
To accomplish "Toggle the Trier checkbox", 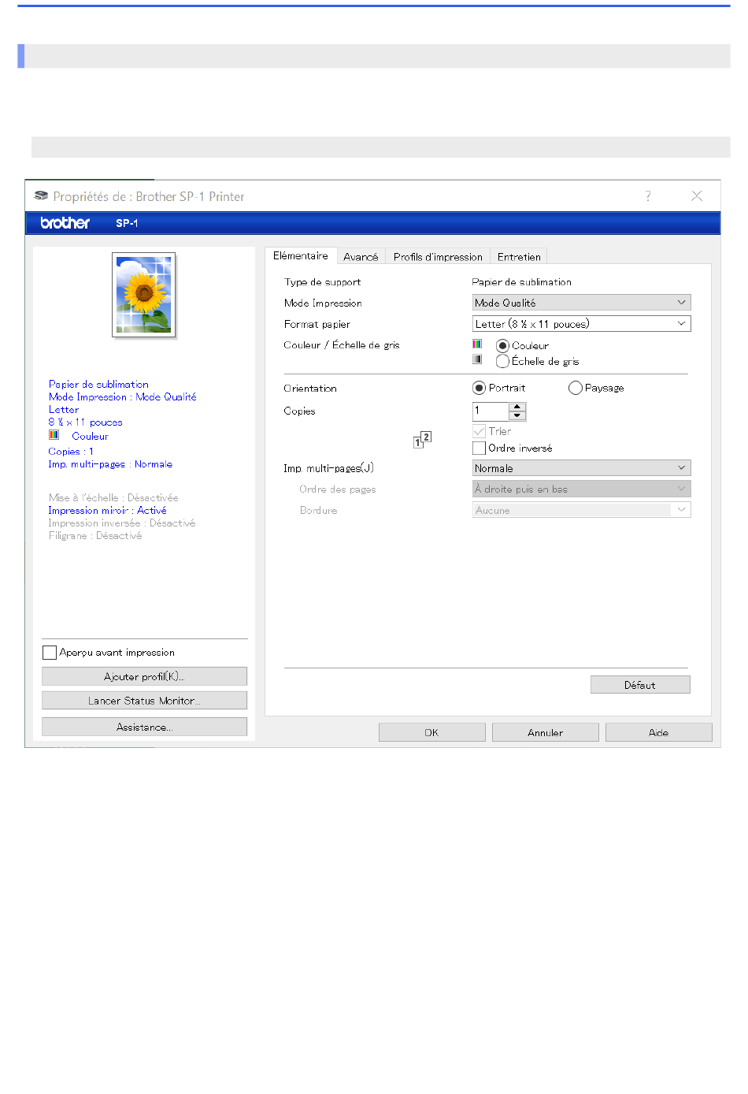I will 479,432.
